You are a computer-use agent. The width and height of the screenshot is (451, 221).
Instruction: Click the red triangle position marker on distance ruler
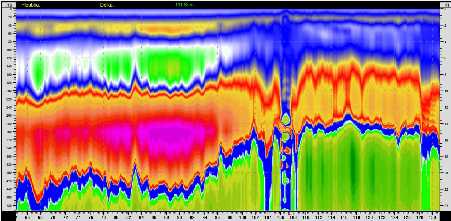pyautogui.click(x=289, y=214)
